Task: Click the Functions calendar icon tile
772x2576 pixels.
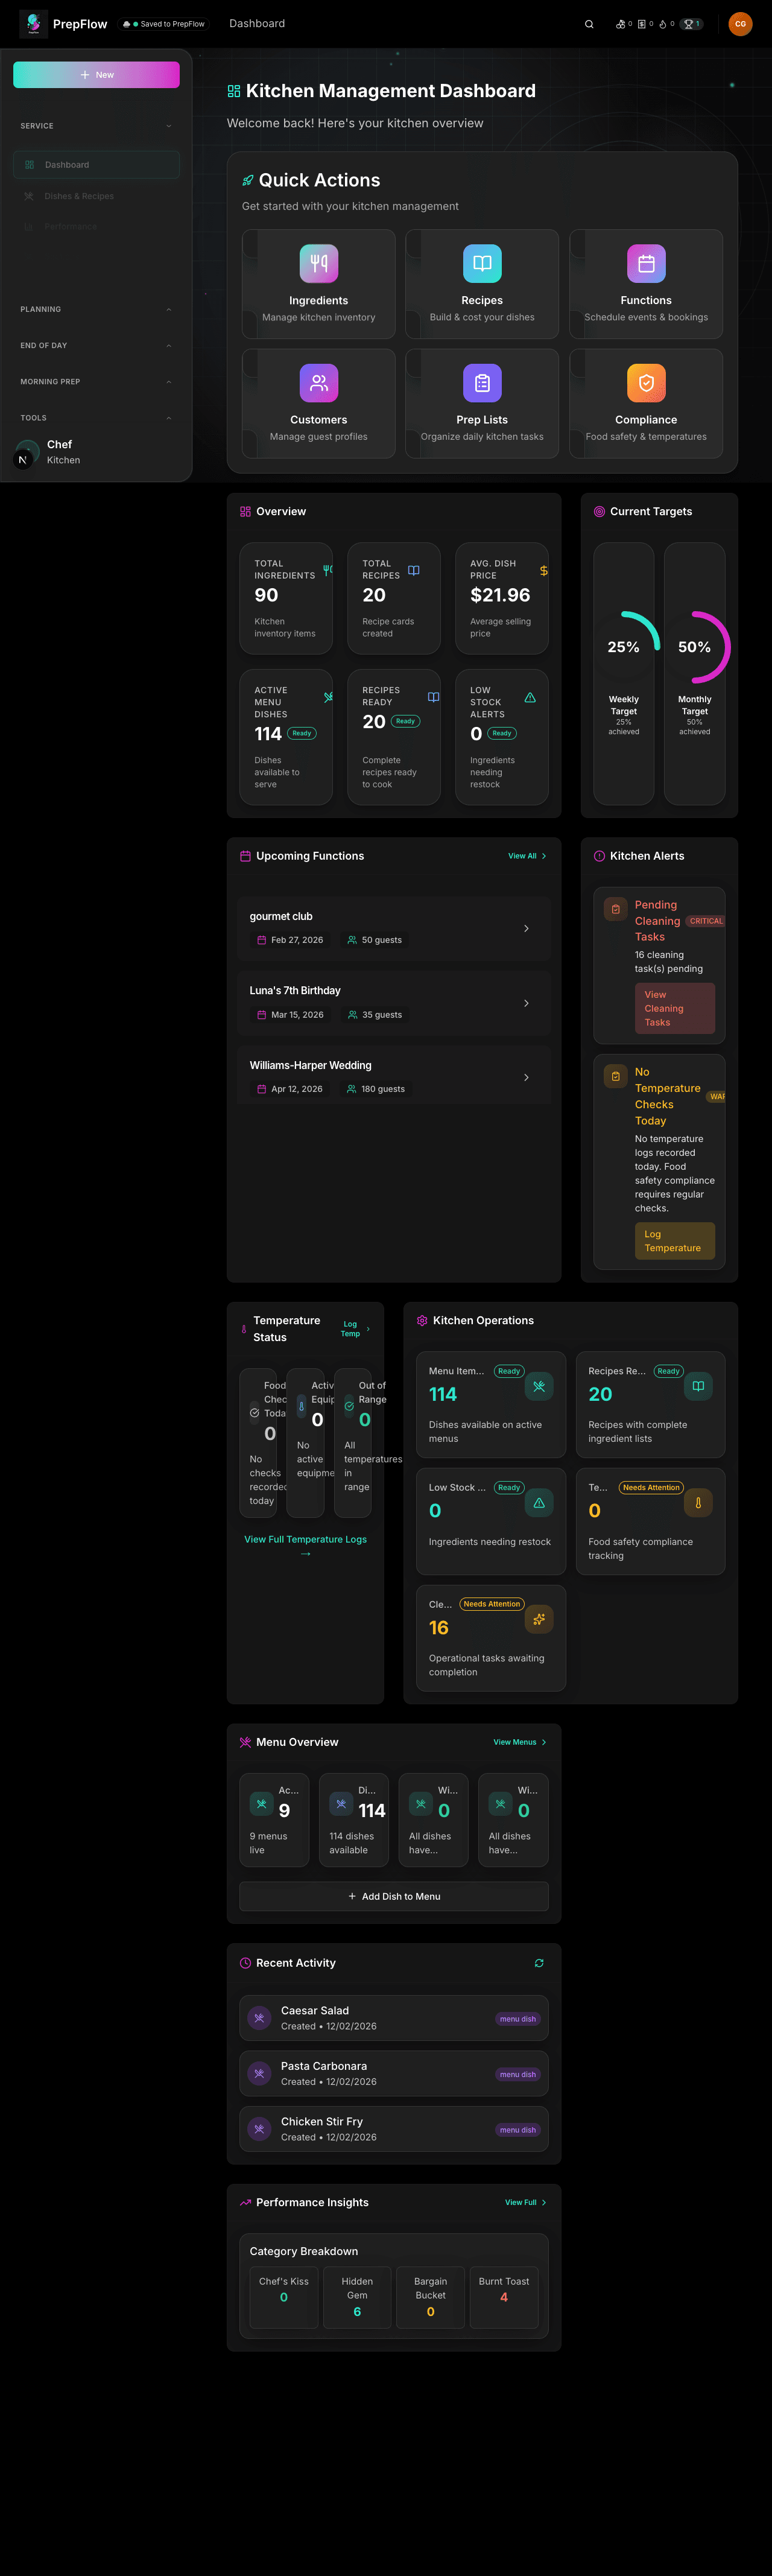Action: point(646,264)
